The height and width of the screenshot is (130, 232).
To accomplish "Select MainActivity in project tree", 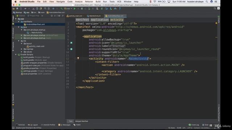I will (x=37, y=32).
